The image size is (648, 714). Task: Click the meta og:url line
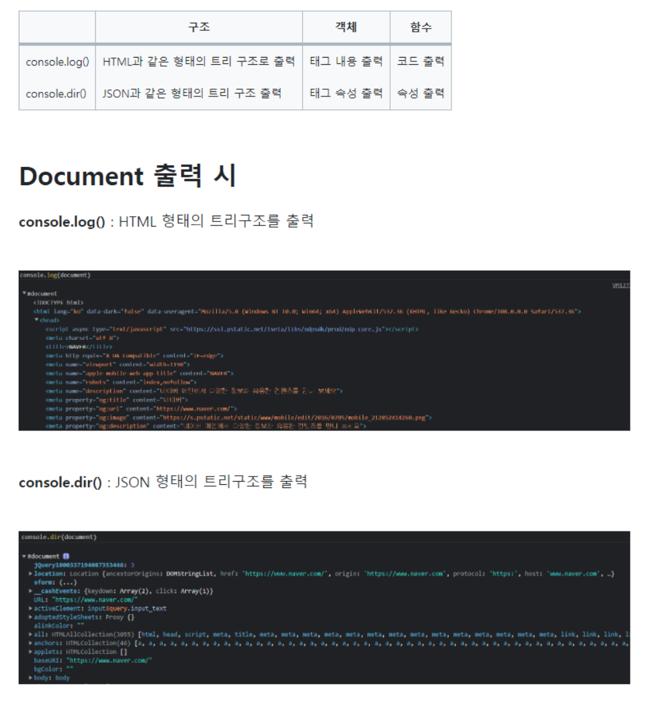coord(141,408)
